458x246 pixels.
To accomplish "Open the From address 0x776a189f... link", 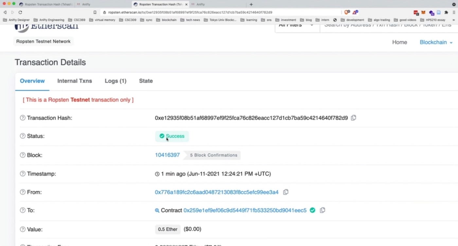I will [x=217, y=192].
